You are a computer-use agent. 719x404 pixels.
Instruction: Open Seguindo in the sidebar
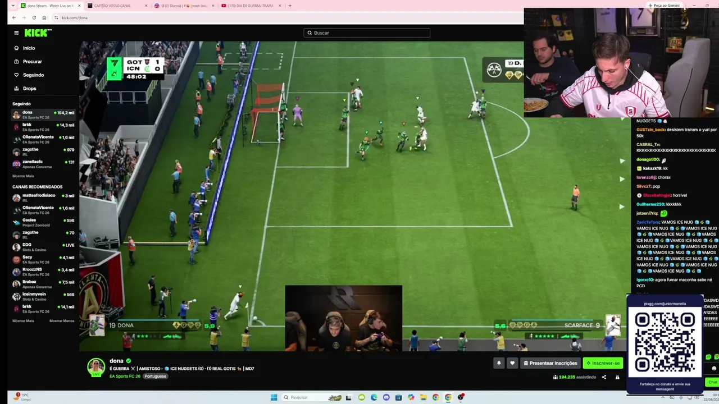[x=44, y=75]
